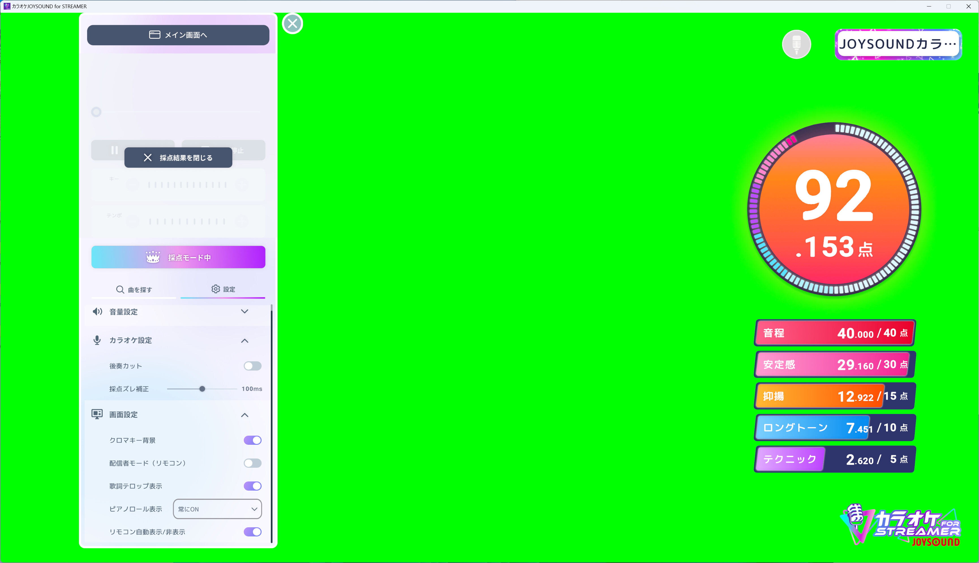Viewport: 979px width, 563px height.
Task: Click the speaker icon next to 音量設定
Action: pos(97,311)
